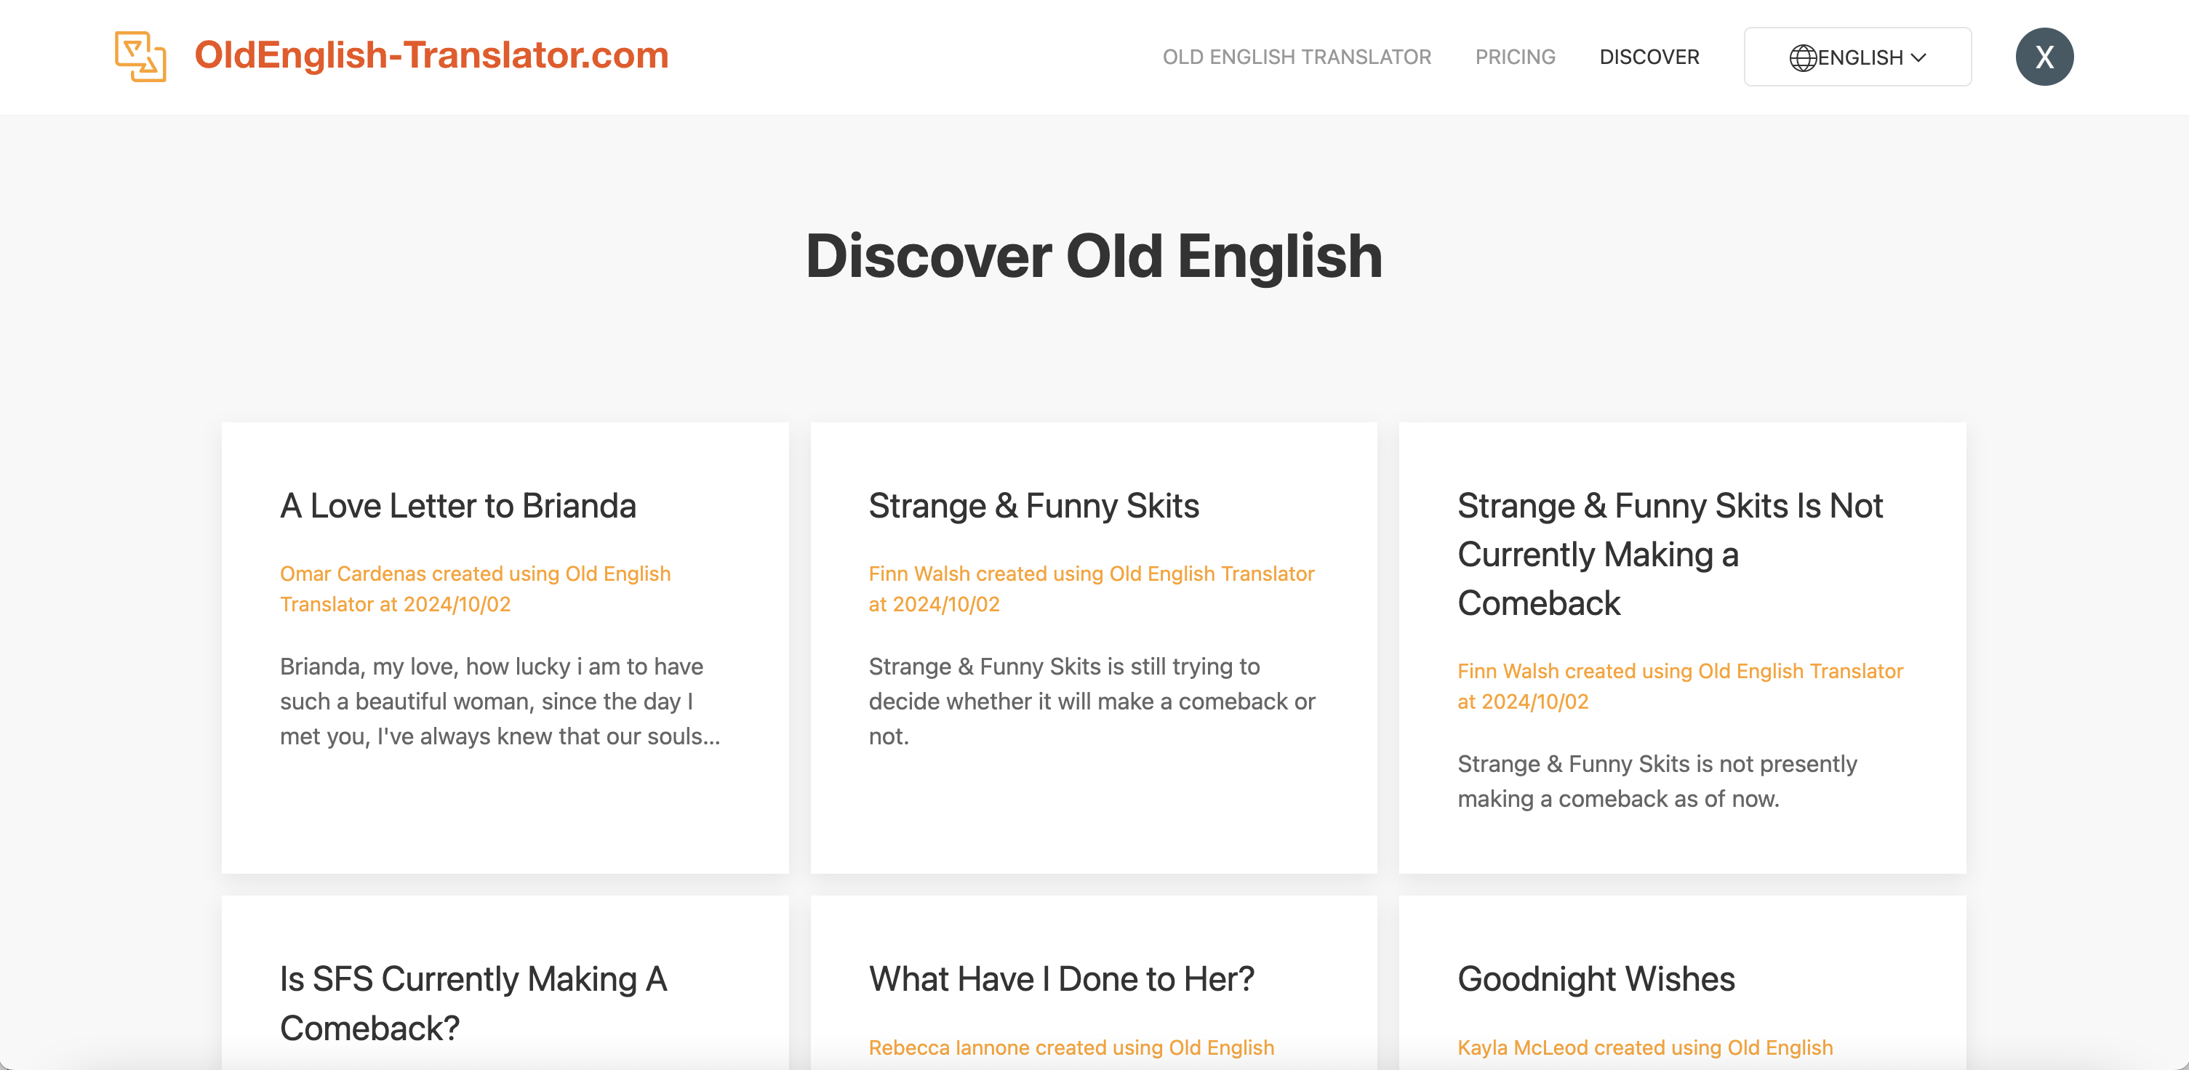
Task: Go to the Pricing page
Action: 1514,57
